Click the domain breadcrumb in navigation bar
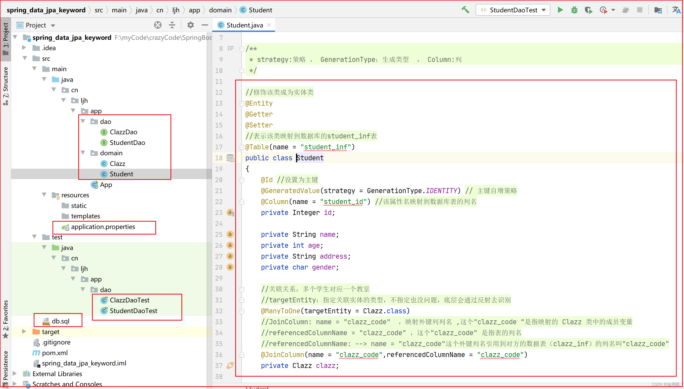684x389 pixels. [x=220, y=10]
